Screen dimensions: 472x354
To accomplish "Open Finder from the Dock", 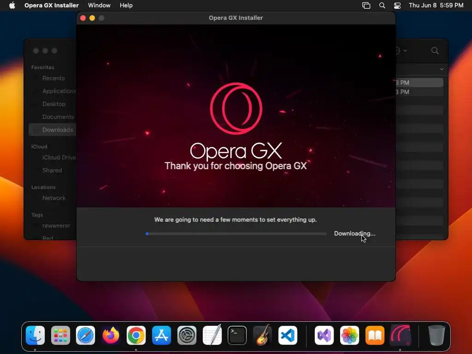I will click(x=35, y=336).
